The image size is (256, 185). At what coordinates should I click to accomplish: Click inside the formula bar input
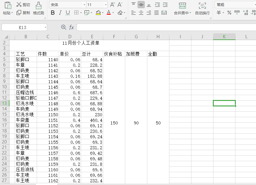click(x=166, y=27)
